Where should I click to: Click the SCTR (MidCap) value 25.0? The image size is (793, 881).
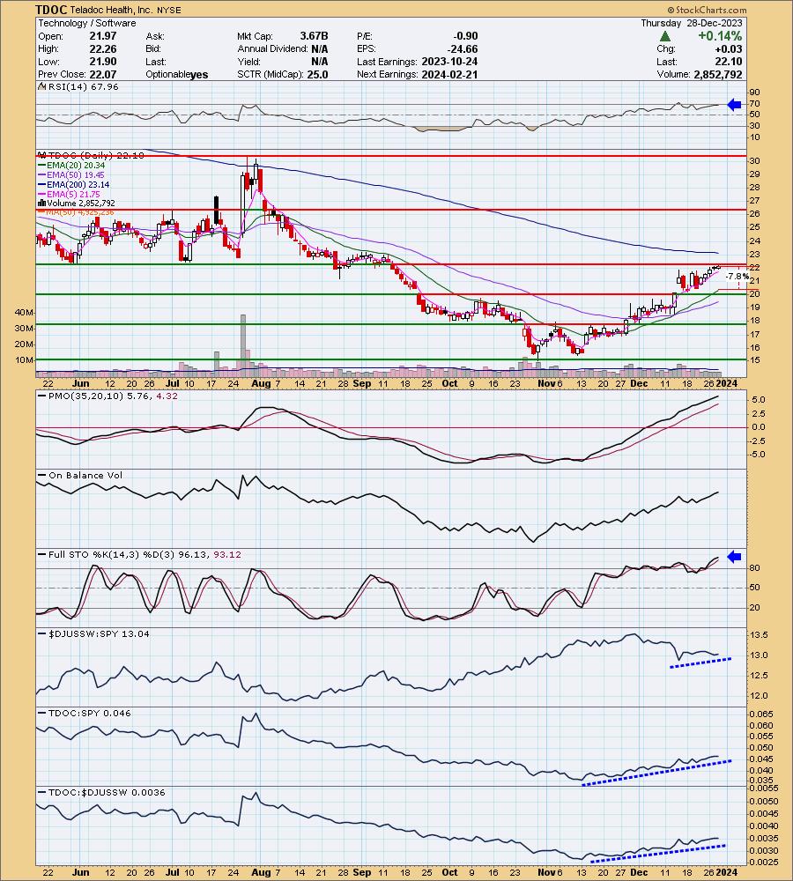(317, 74)
